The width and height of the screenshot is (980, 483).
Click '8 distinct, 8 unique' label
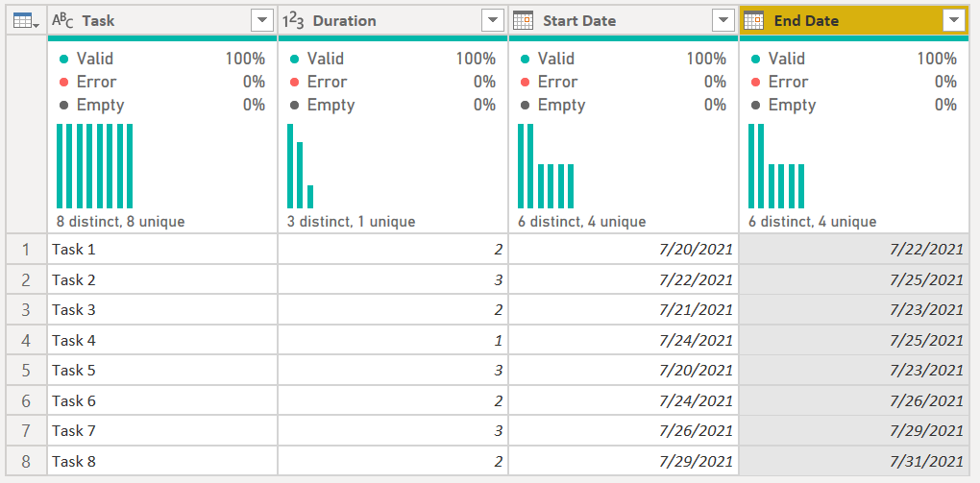[x=121, y=221]
